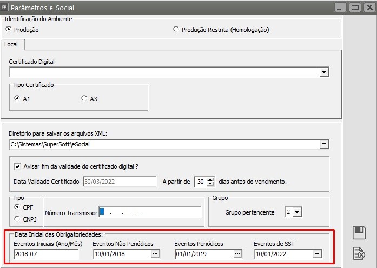377x268 pixels.
Task: Open calendar for Eventos de SST date
Action: [x=316, y=253]
